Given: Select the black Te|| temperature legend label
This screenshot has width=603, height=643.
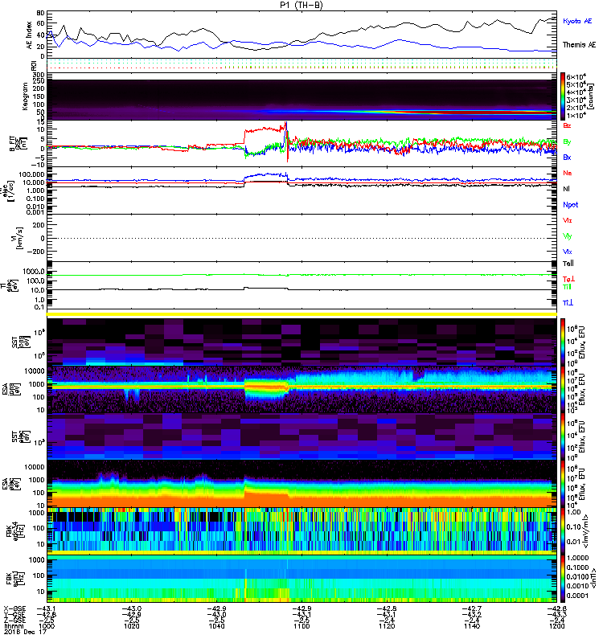Looking at the screenshot, I should pyautogui.click(x=568, y=264).
